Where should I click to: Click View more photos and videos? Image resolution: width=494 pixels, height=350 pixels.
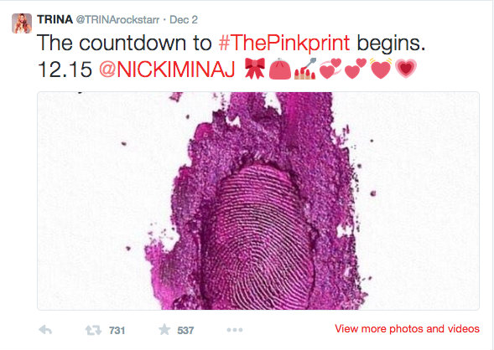click(x=407, y=328)
